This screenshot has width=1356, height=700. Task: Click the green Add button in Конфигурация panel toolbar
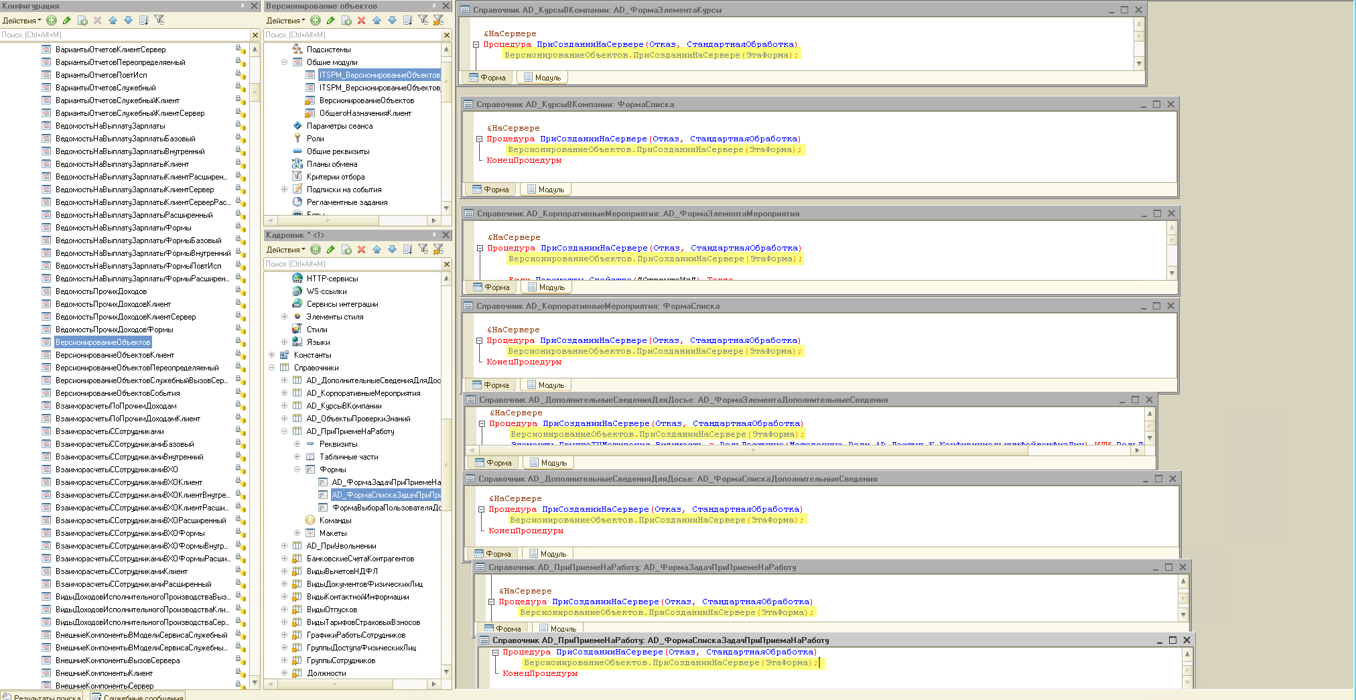tap(52, 21)
